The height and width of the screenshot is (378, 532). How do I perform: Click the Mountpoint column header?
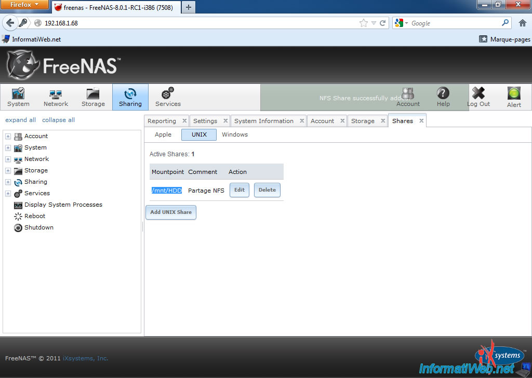click(168, 172)
